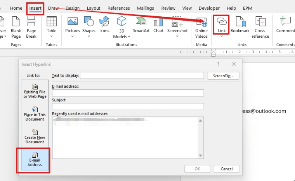Open dialog help question mark
Screen dimensions: 295x181
[218, 64]
